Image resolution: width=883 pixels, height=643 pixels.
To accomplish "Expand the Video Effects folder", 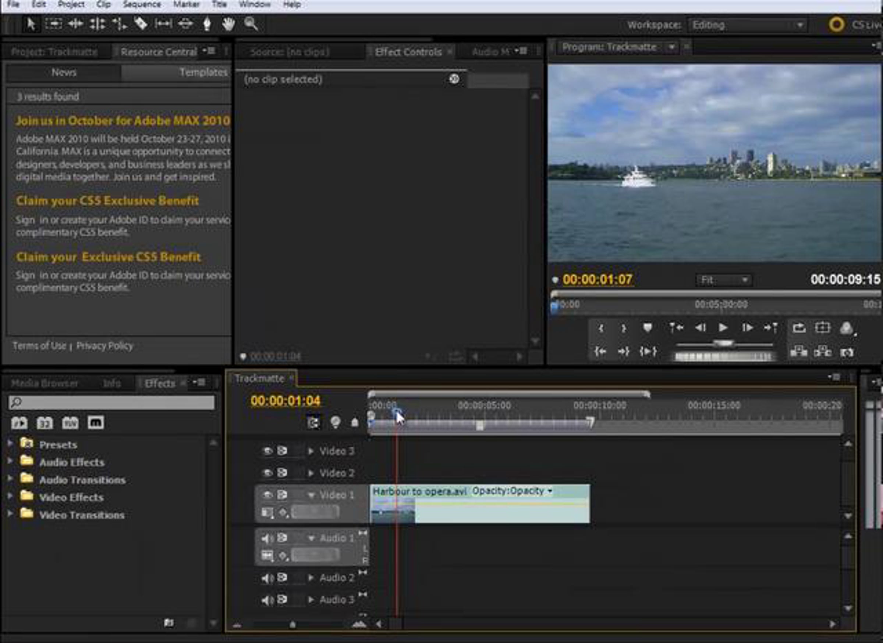I will pos(10,496).
